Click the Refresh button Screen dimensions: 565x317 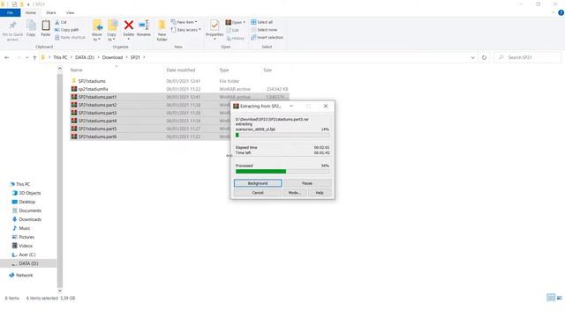click(484, 57)
